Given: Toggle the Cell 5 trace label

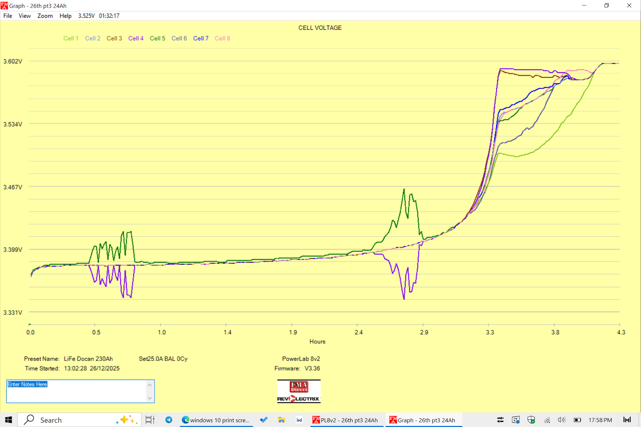Looking at the screenshot, I should [158, 38].
